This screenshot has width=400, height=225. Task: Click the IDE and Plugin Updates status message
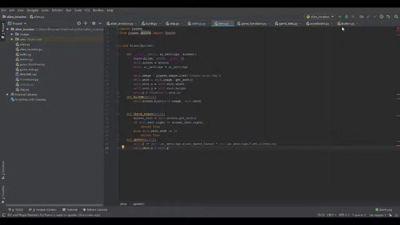[54, 215]
